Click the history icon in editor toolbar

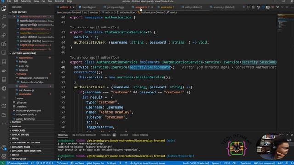click(258, 7)
